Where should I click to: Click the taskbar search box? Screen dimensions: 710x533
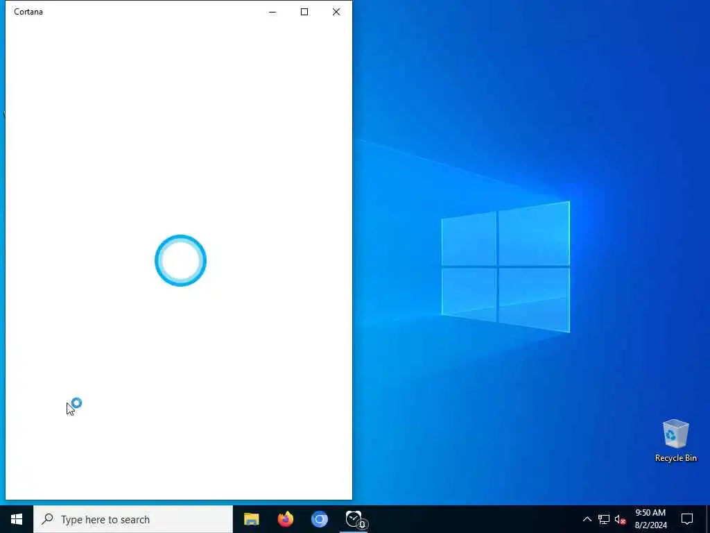pyautogui.click(x=133, y=519)
